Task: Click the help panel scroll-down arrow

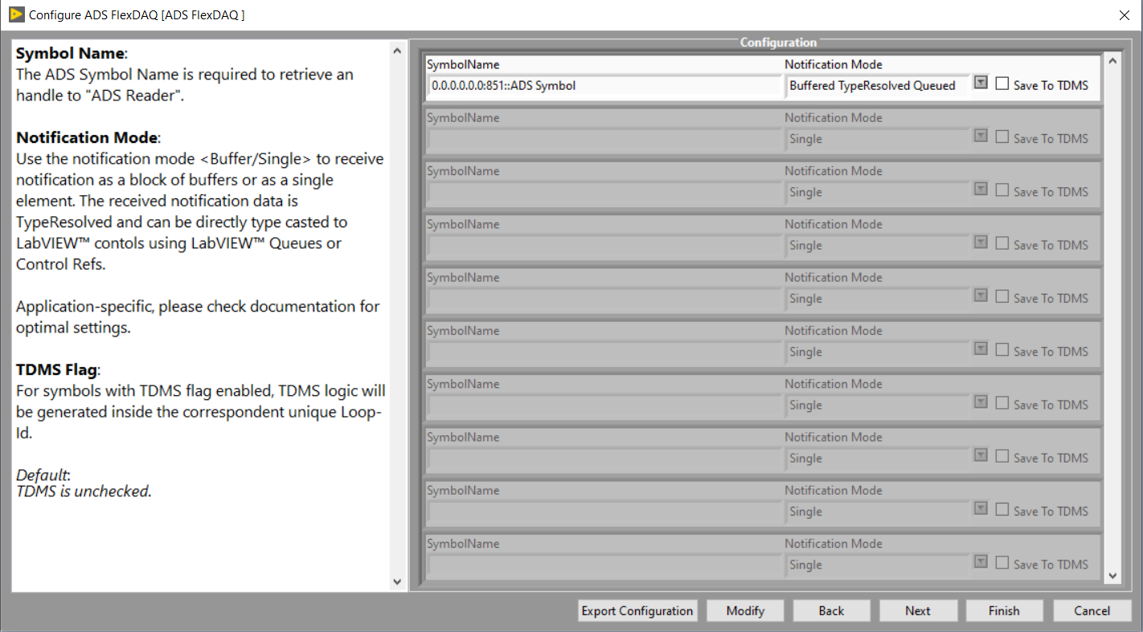Action: (x=396, y=581)
